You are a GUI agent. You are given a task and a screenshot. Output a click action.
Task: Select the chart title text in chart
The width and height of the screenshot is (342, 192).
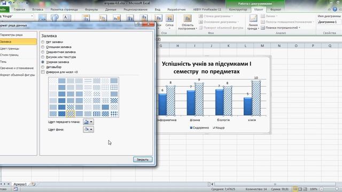point(206,68)
